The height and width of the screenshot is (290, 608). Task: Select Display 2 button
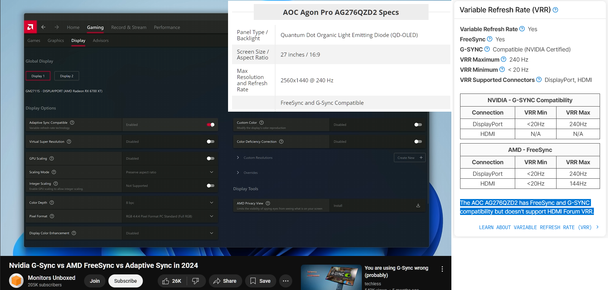67,76
